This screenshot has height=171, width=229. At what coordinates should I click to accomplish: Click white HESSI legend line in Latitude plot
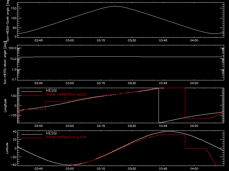(x=32, y=134)
